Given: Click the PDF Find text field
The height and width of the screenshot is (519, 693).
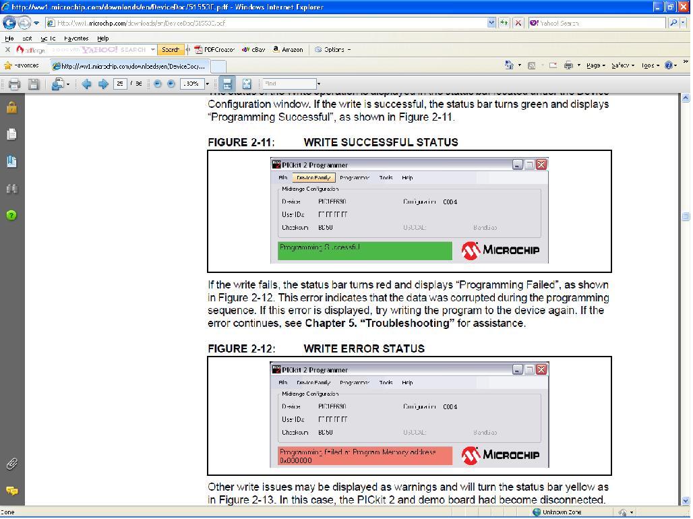Looking at the screenshot, I should (x=289, y=84).
